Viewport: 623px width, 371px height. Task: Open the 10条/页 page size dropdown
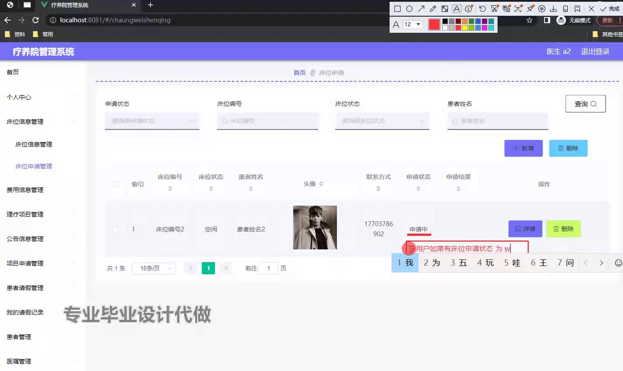tap(155, 268)
